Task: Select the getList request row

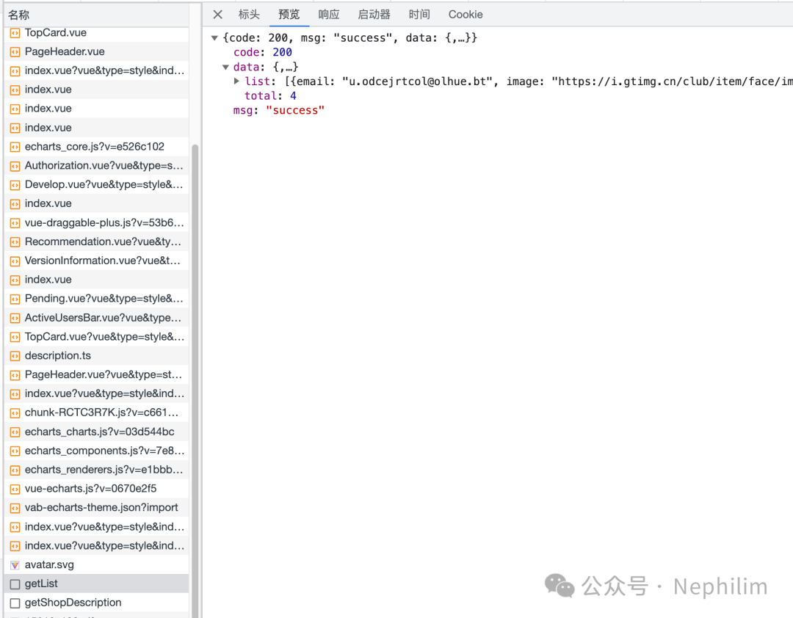Action: 96,584
